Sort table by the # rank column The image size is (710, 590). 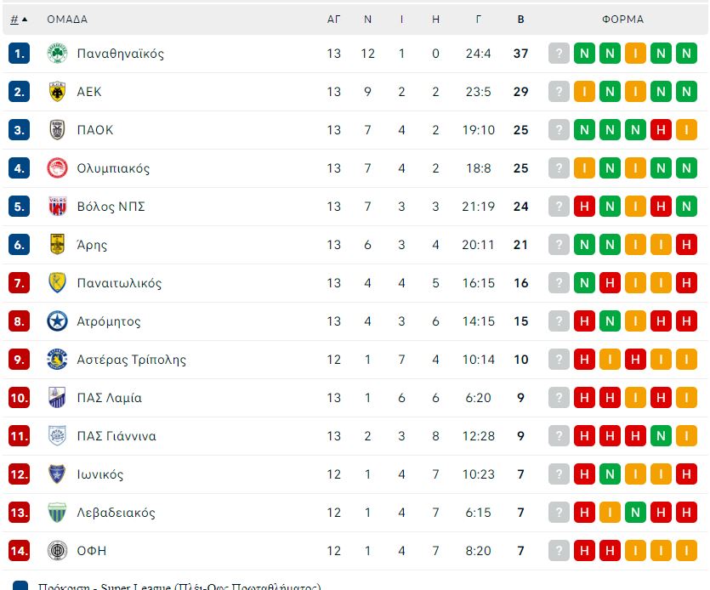click(14, 20)
